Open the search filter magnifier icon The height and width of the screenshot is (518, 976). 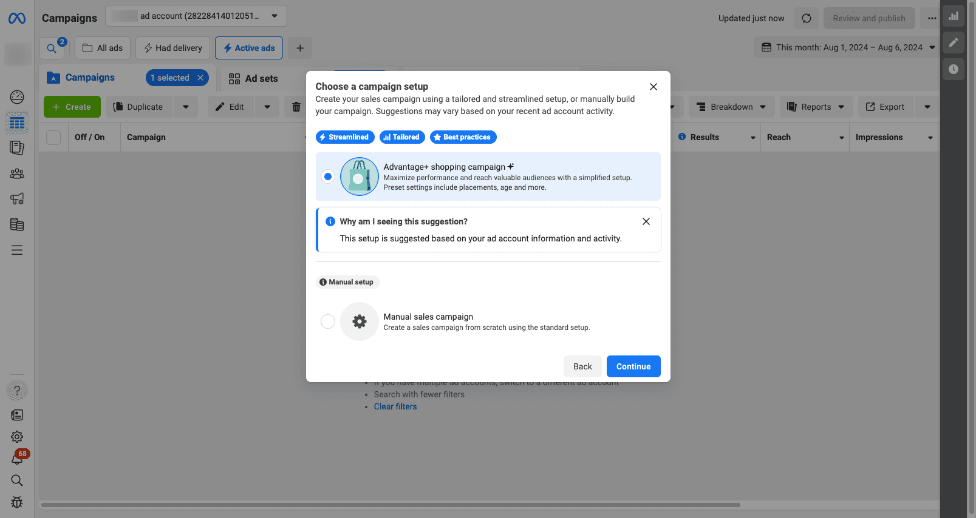(x=52, y=48)
